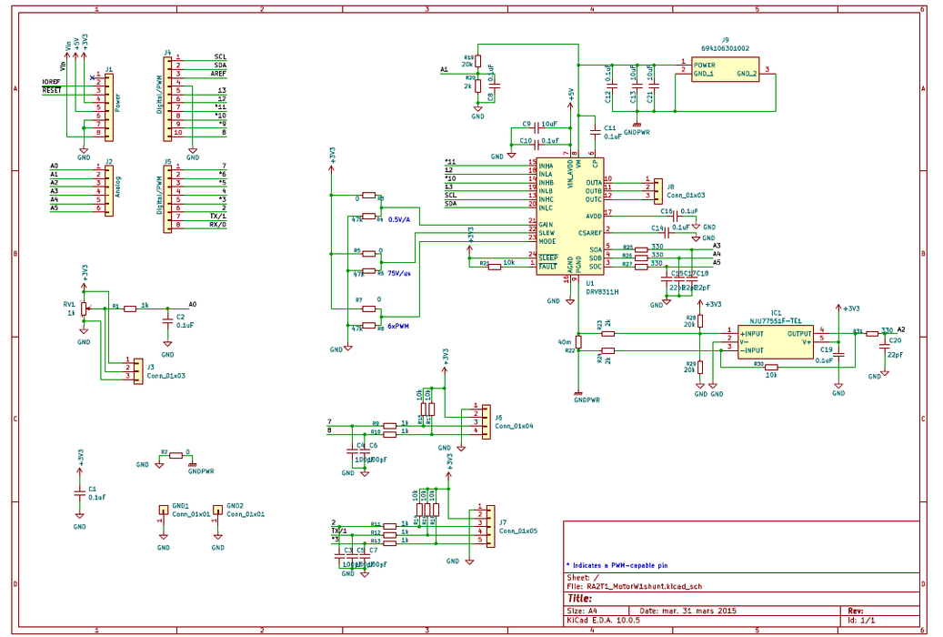Click the "RESET" net label
Viewport: 943px width, 637px height.
click(x=52, y=90)
